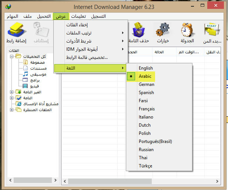
Task: Click the Grabber projects IE icon
Action: coord(19,104)
